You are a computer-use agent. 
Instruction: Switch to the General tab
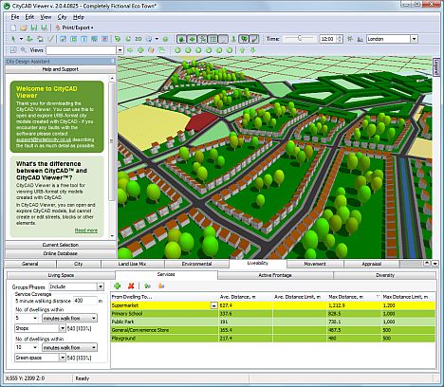(x=30, y=264)
